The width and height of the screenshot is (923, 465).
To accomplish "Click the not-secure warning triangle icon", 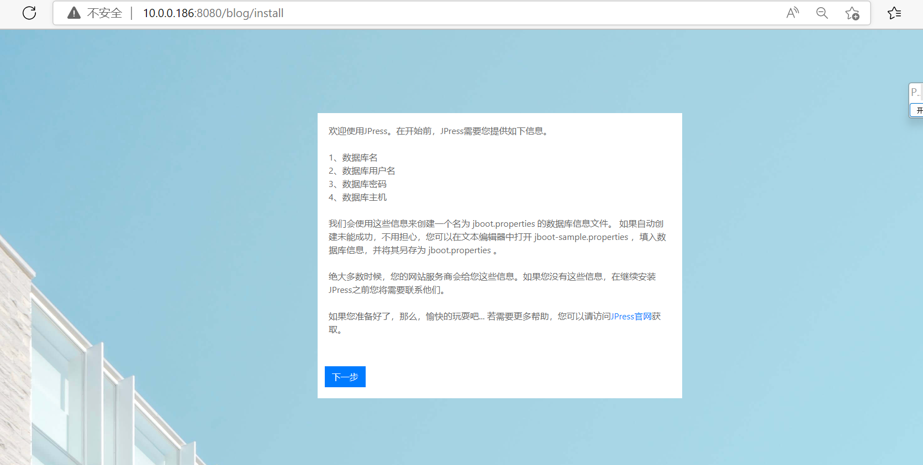I will (x=74, y=13).
